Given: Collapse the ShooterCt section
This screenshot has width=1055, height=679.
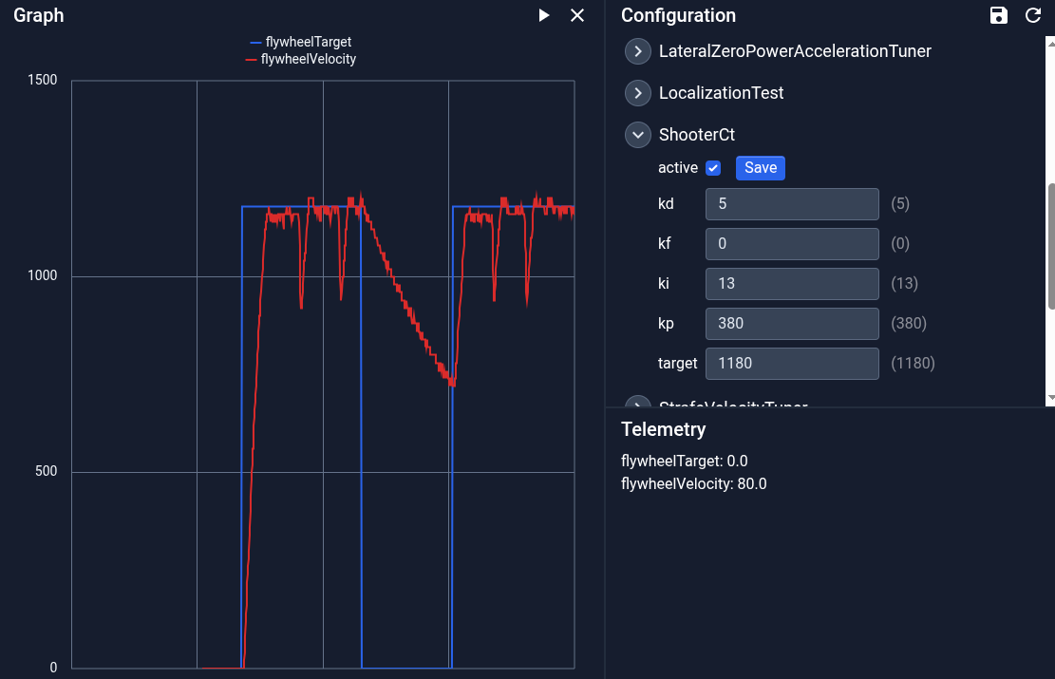Looking at the screenshot, I should pyautogui.click(x=638, y=135).
